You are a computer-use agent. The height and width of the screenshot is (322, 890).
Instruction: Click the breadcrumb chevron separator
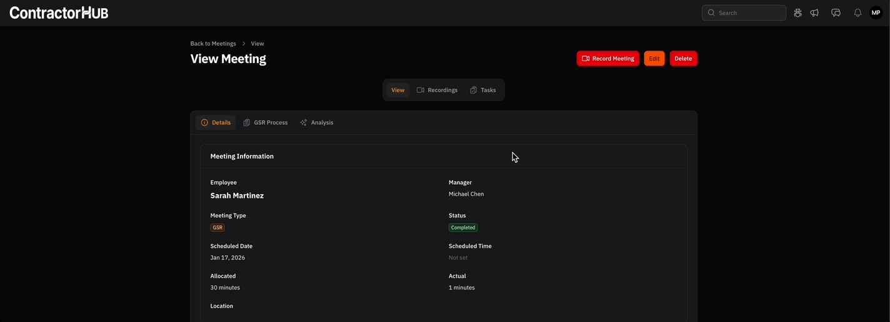(x=244, y=44)
